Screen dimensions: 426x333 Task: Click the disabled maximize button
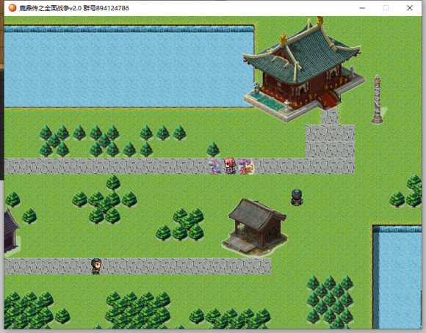coord(386,8)
